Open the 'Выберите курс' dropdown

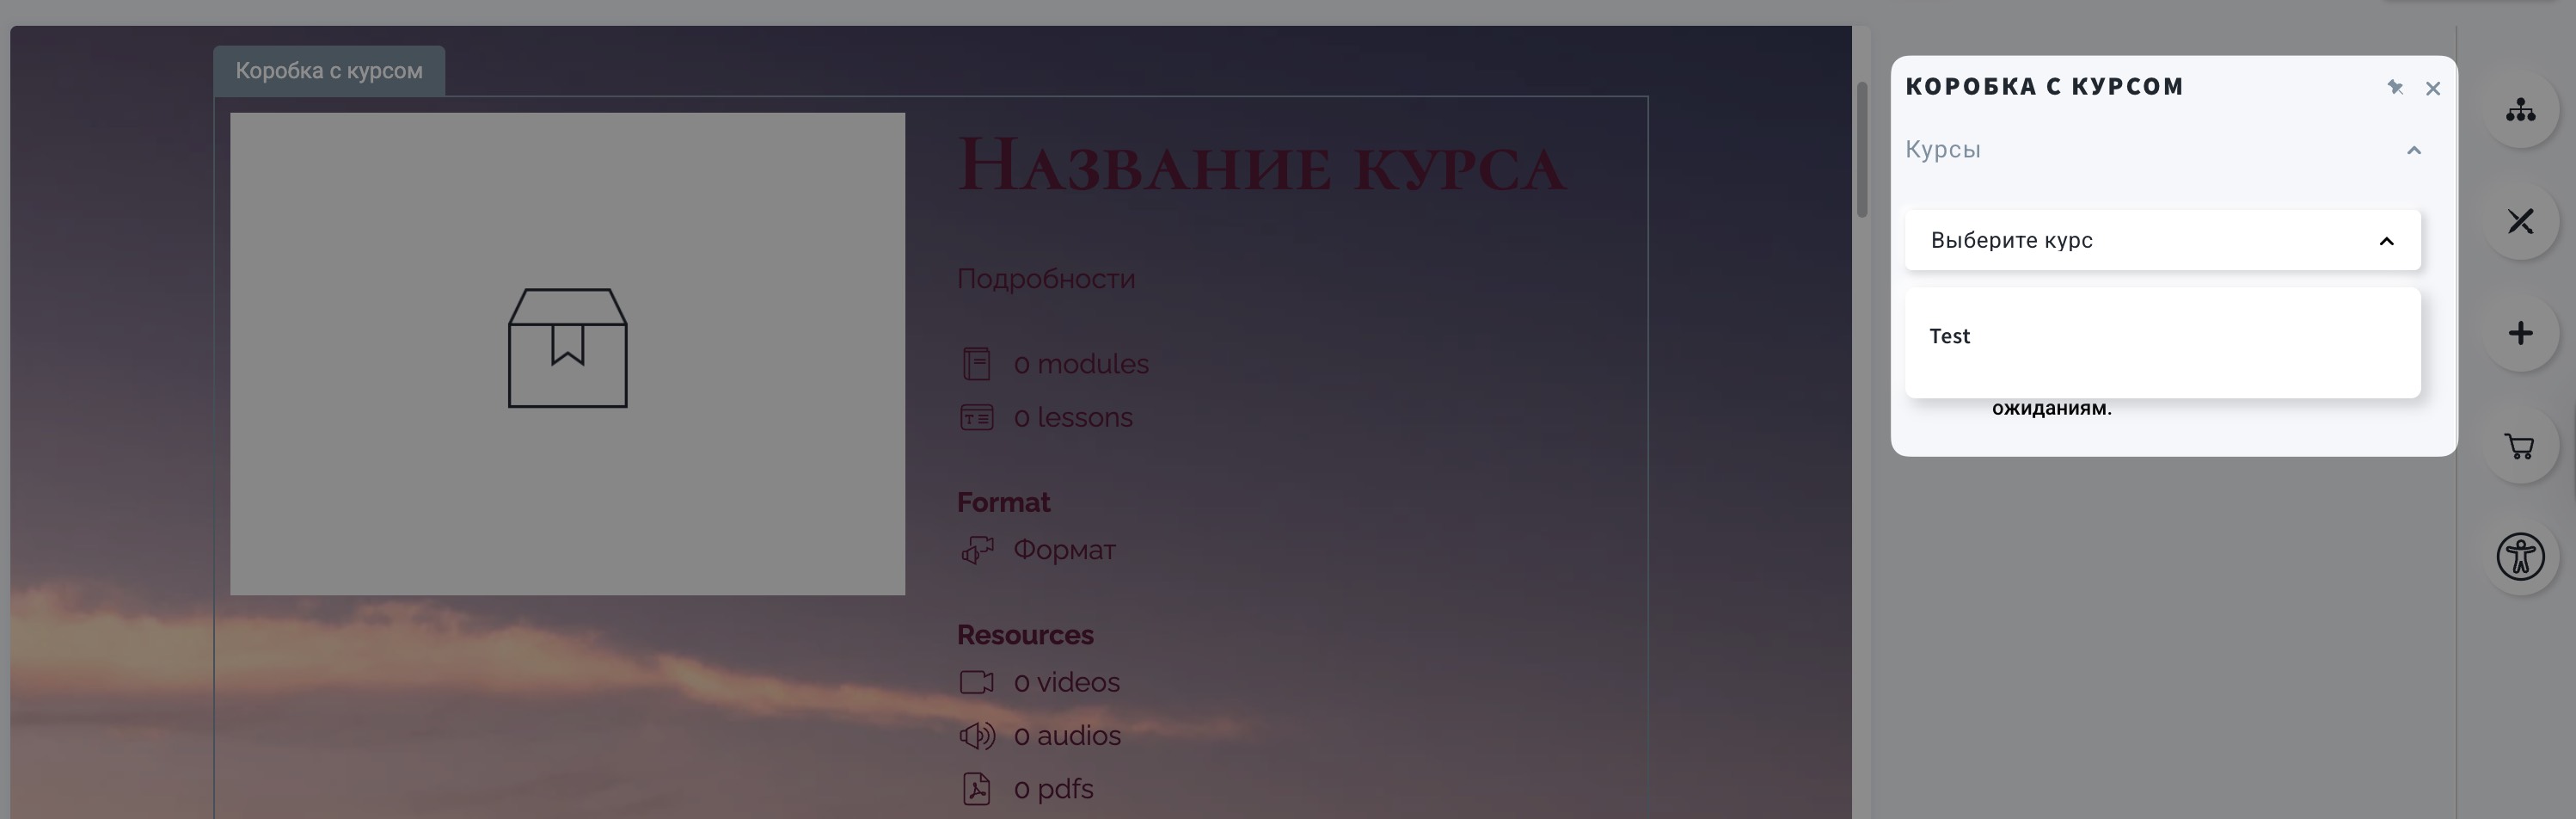[2162, 240]
